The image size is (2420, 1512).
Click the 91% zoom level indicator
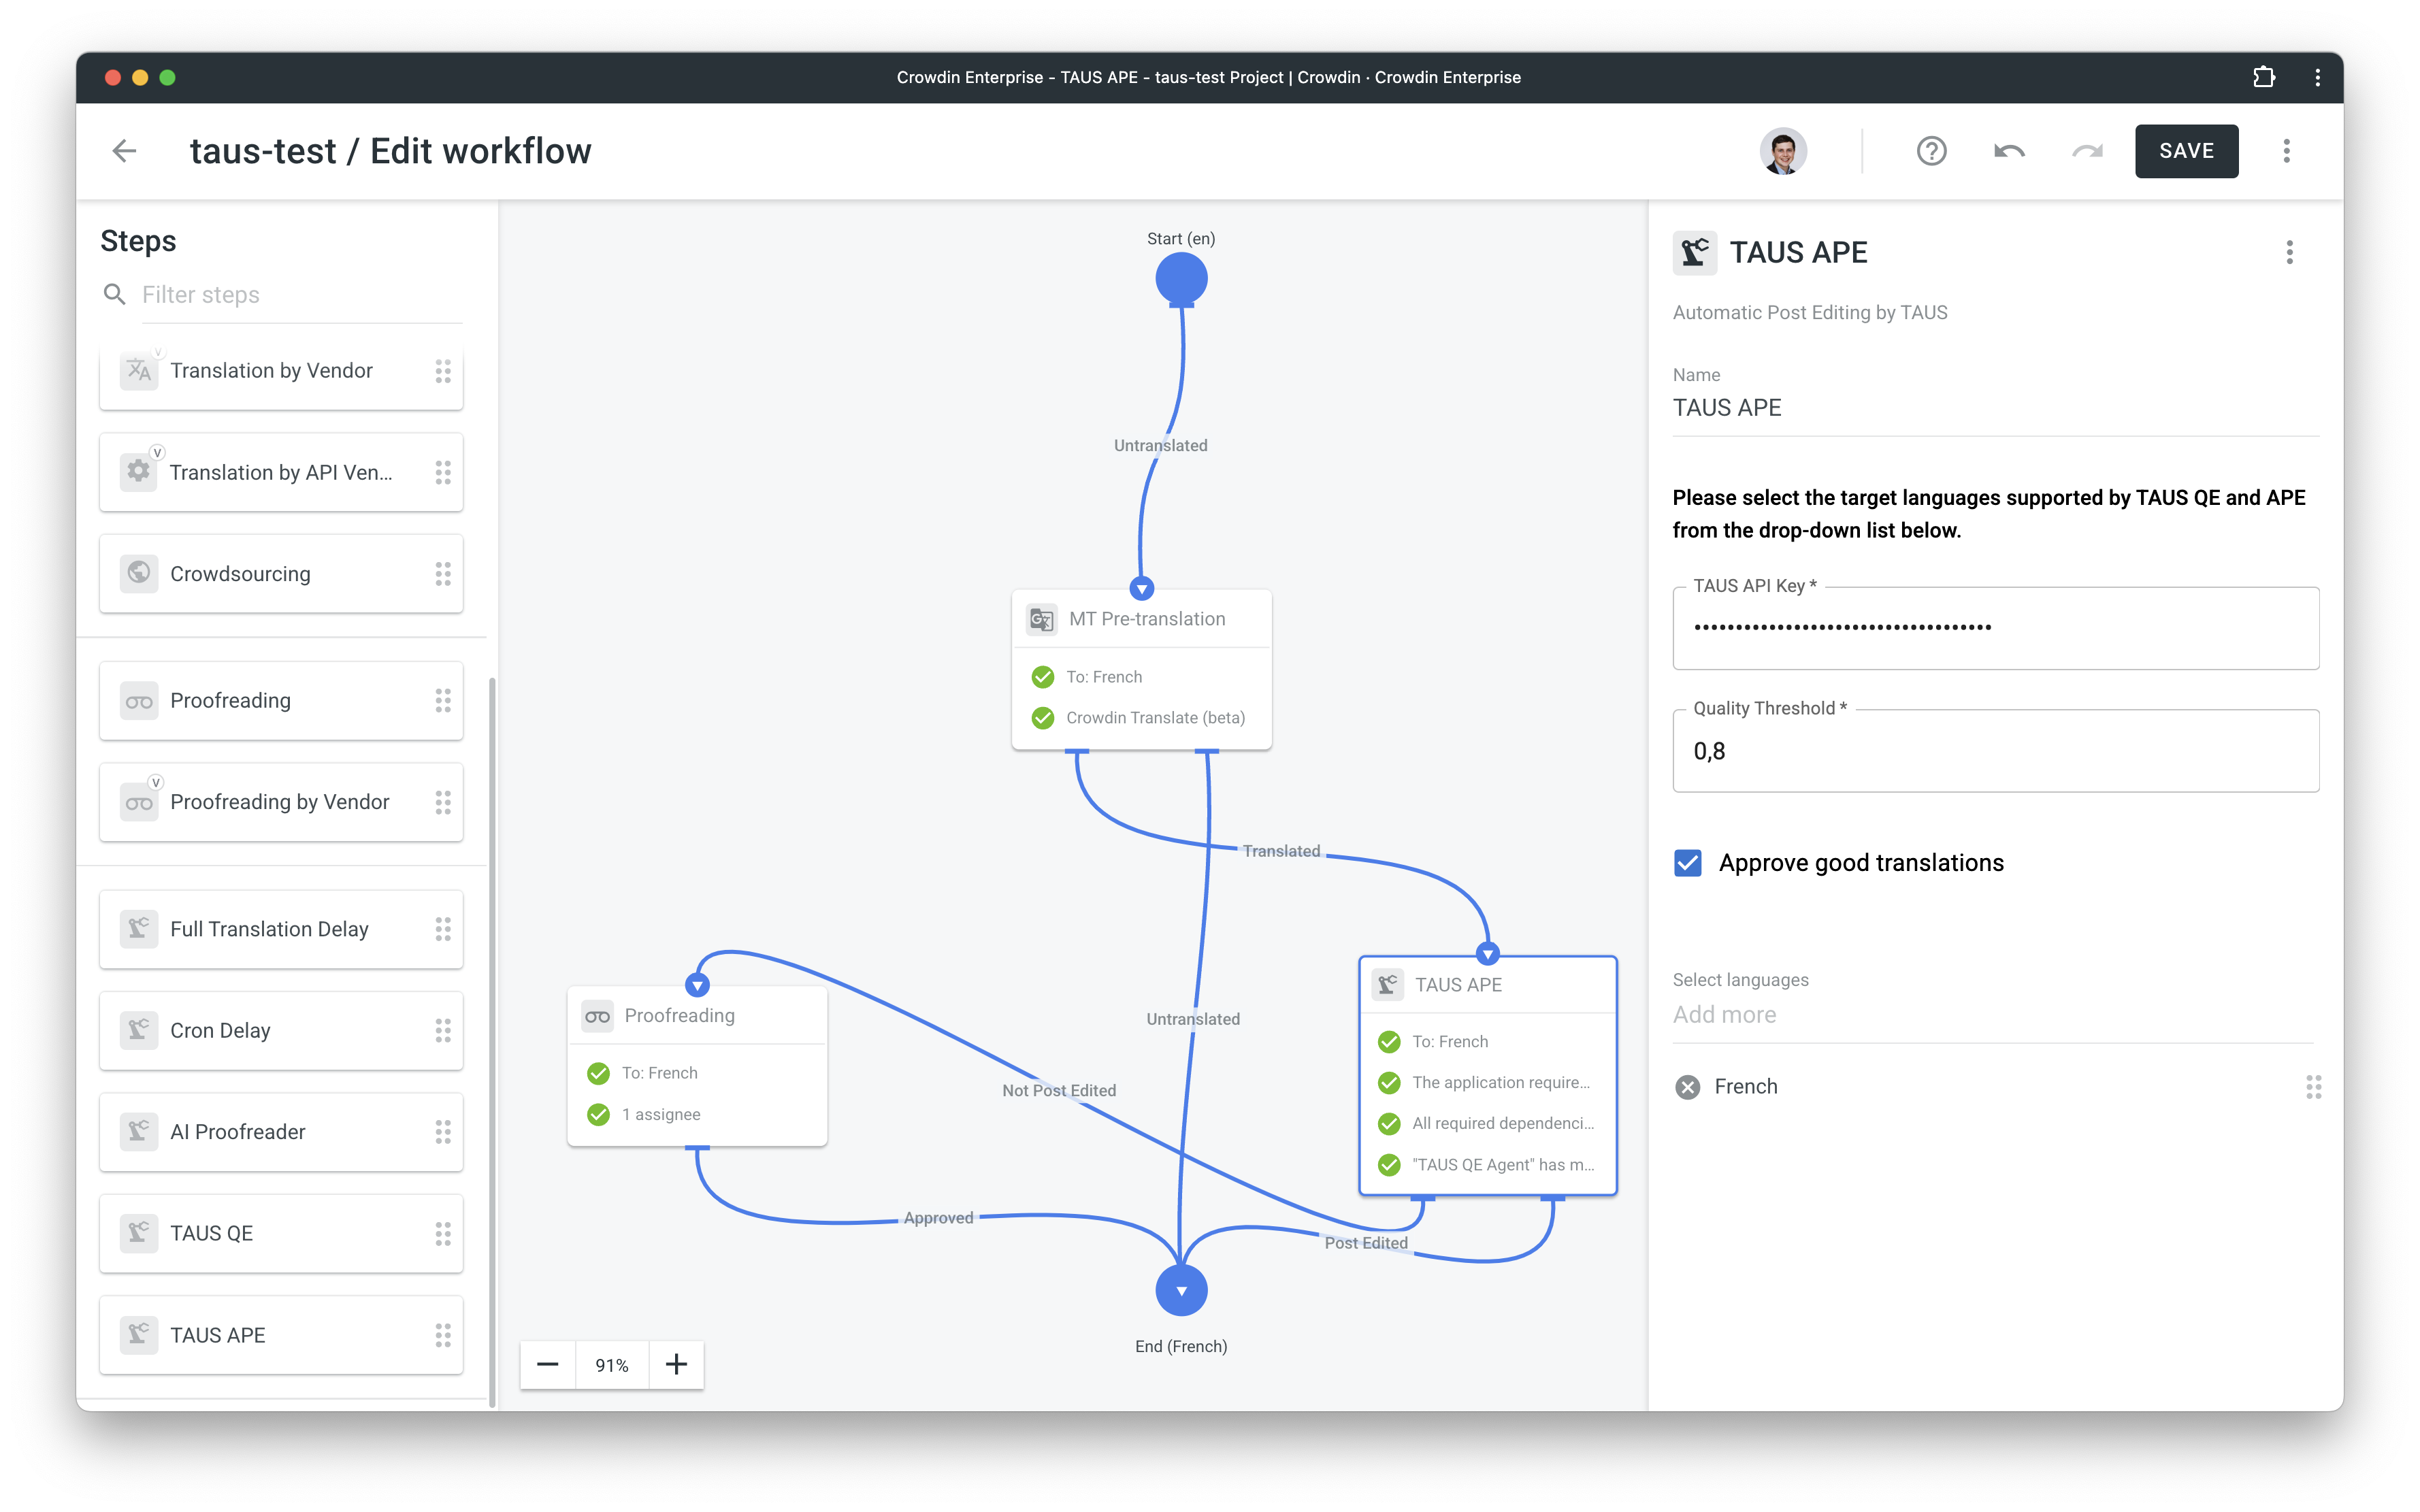point(612,1365)
